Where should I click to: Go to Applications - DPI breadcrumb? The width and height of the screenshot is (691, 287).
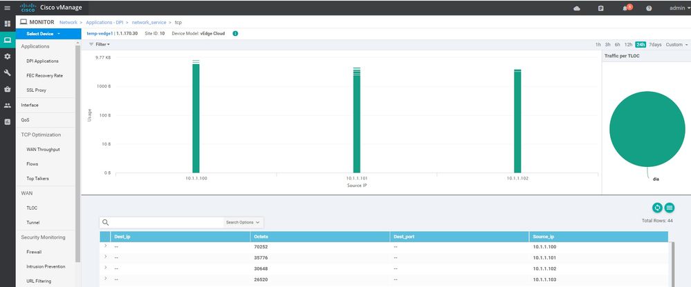105,22
